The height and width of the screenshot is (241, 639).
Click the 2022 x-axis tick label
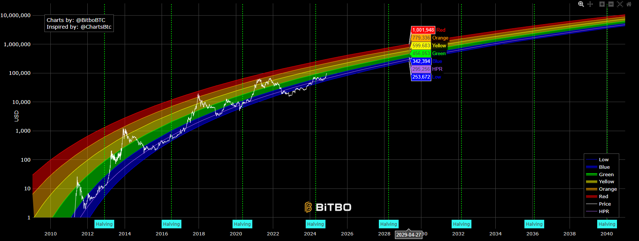(273, 234)
